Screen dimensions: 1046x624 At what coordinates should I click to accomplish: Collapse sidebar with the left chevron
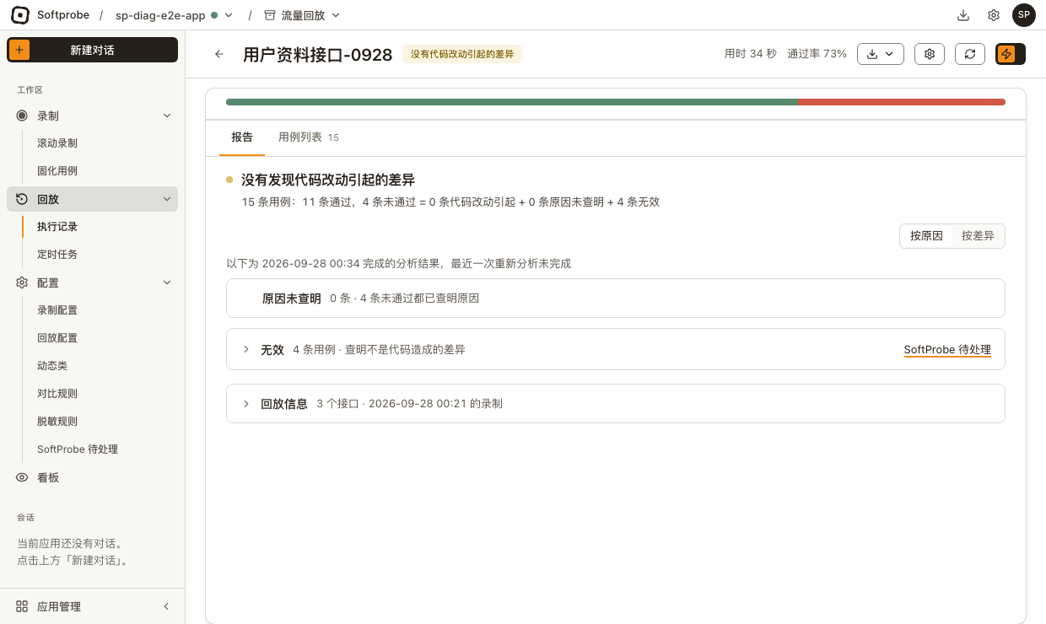(166, 606)
